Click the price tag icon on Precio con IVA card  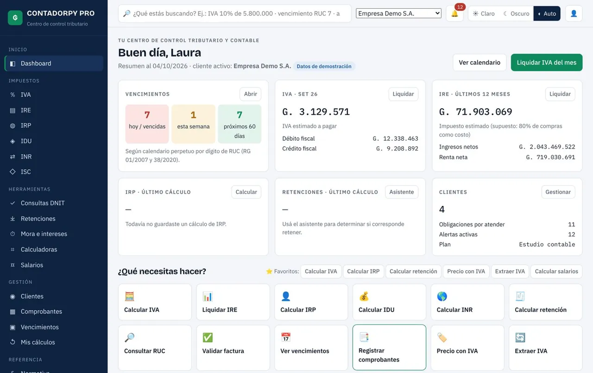pos(442,337)
